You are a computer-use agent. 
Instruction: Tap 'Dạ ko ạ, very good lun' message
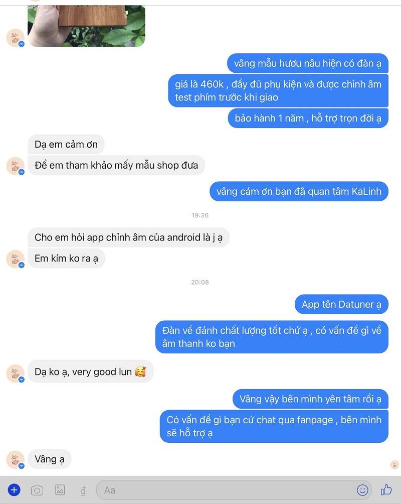(91, 371)
